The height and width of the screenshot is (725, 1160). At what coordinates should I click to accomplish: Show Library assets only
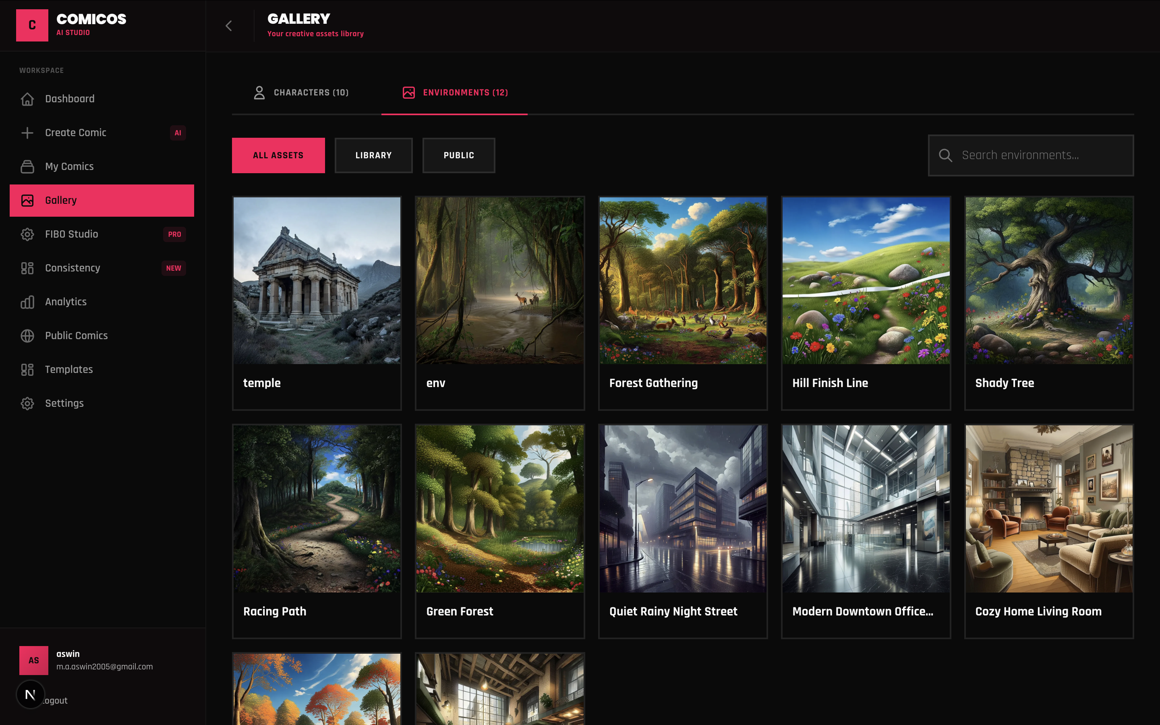point(373,155)
